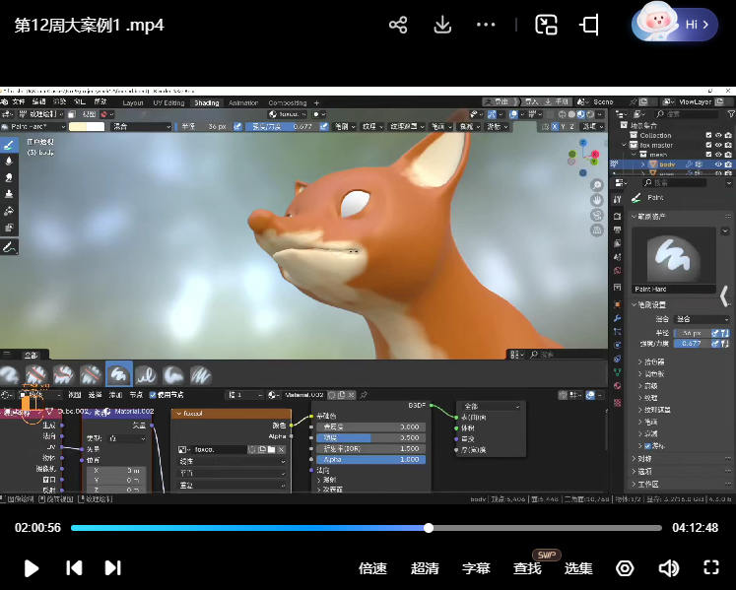Click the share icon in the header
Screen dimensions: 736x590
coord(398,25)
